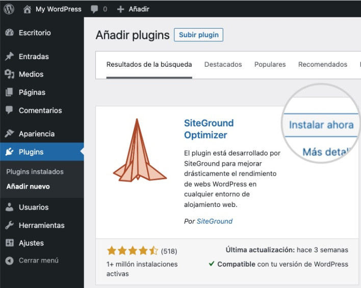Go to Escritorio in the sidebar
361x288 pixels.
point(35,33)
